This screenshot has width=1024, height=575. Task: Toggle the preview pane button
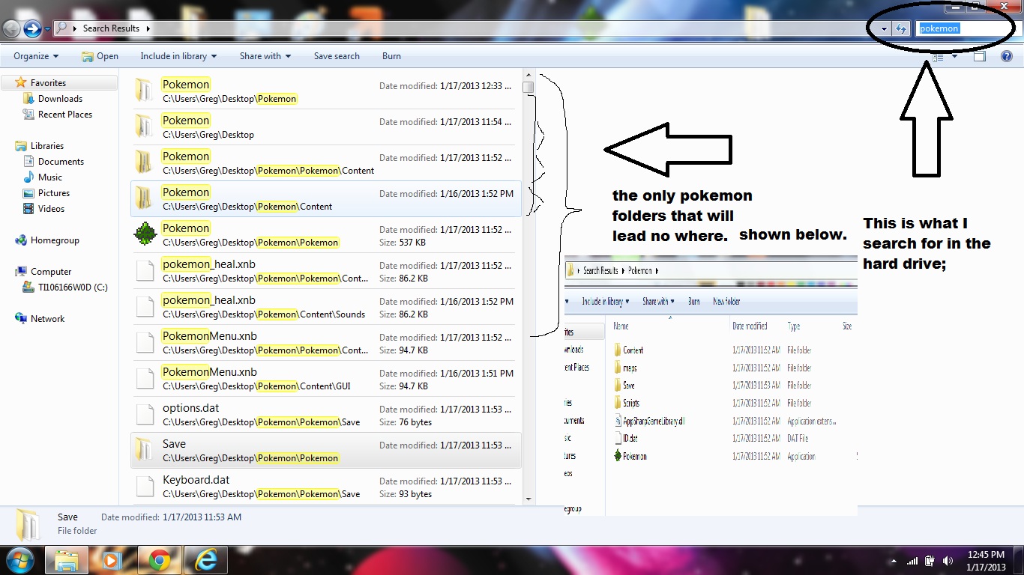(x=979, y=56)
